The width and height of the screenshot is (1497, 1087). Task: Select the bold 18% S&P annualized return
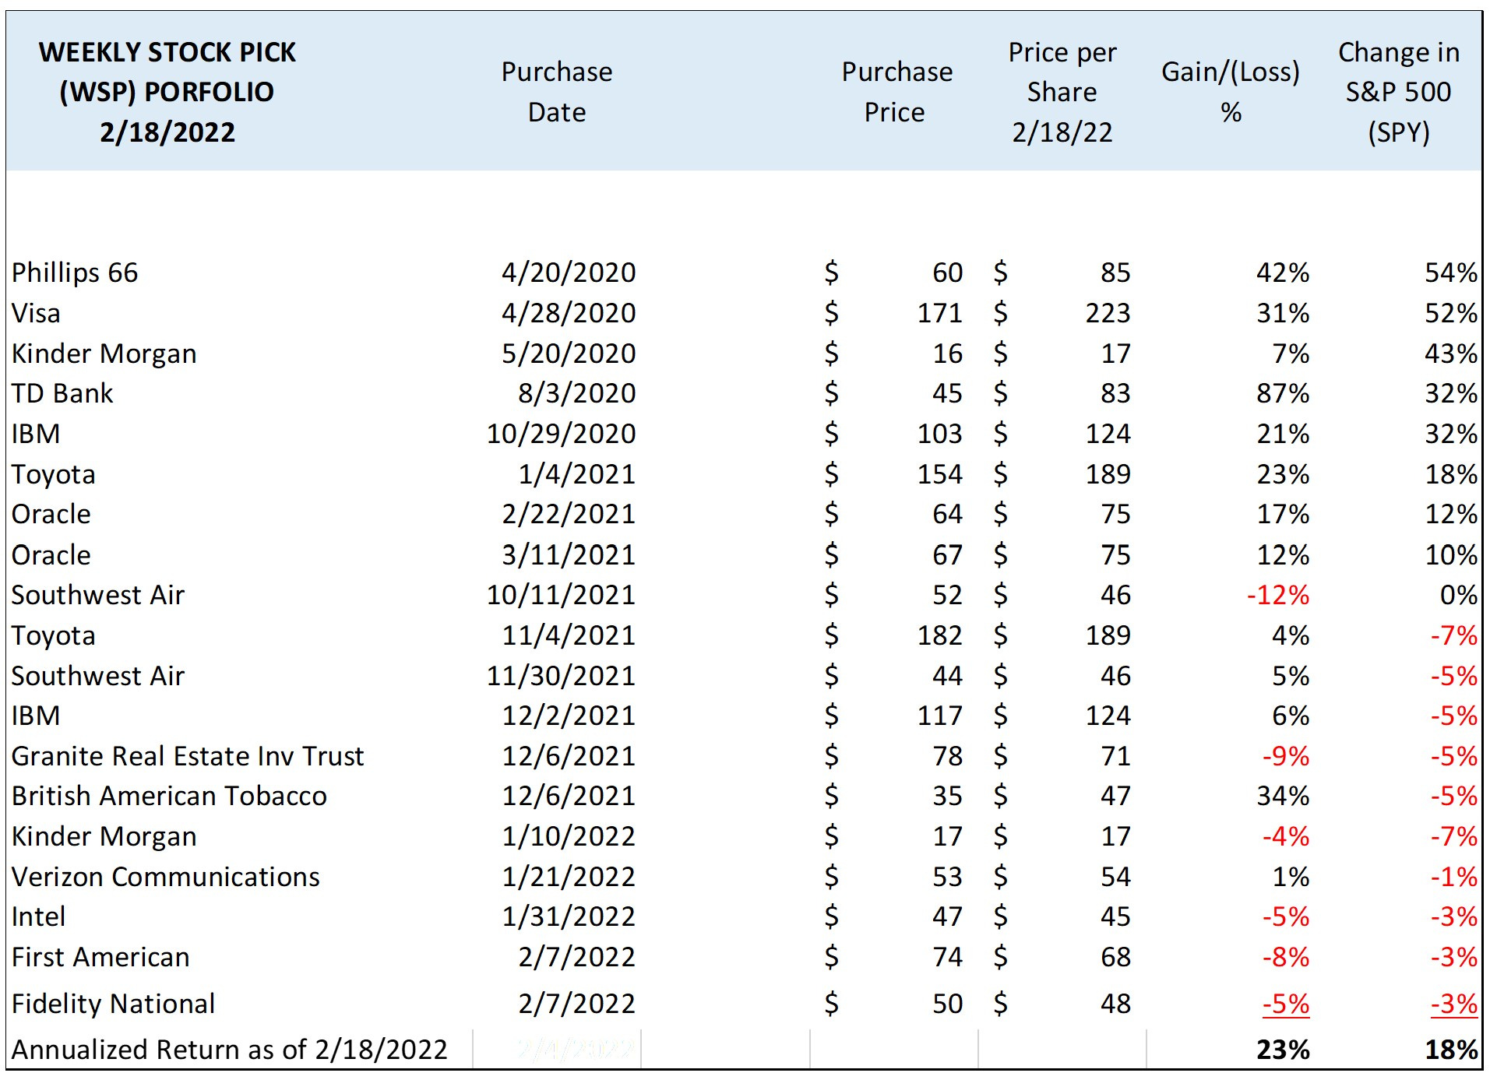pyautogui.click(x=1451, y=1050)
